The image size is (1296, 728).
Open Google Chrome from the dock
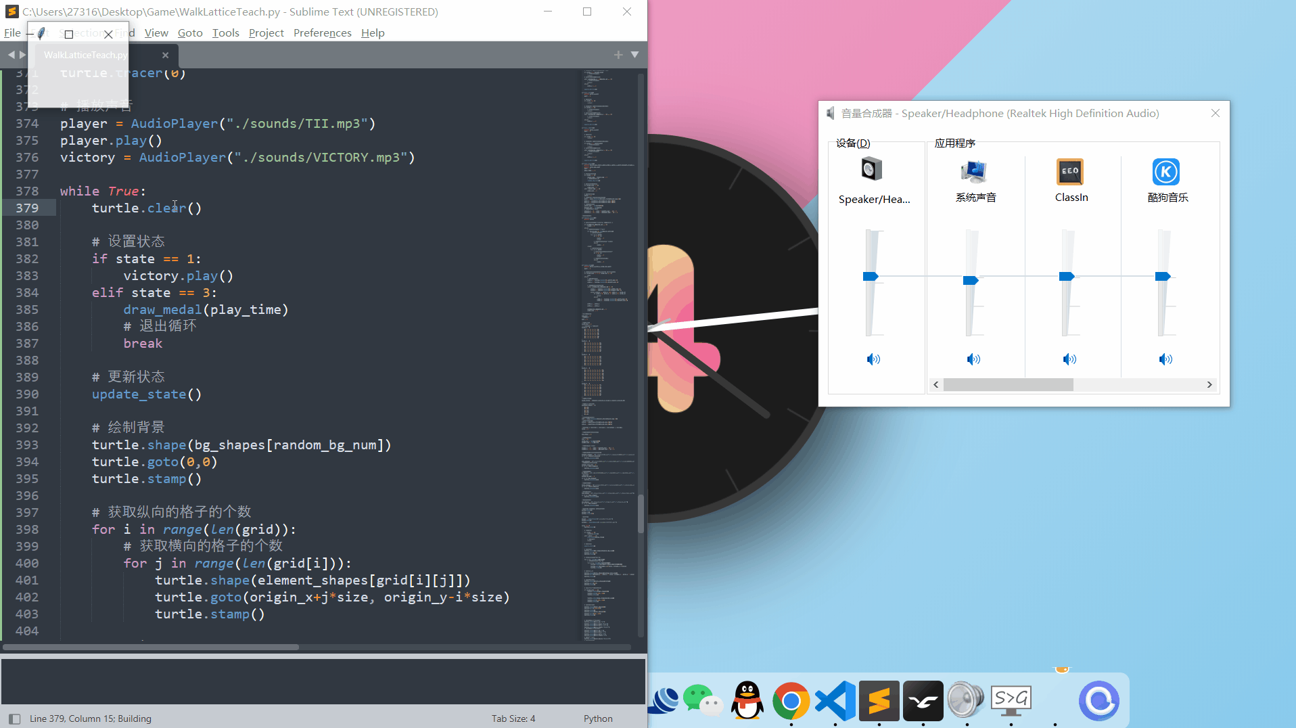click(791, 701)
